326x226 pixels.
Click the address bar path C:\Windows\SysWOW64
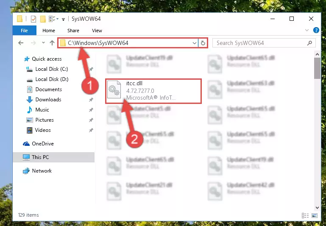click(98, 43)
